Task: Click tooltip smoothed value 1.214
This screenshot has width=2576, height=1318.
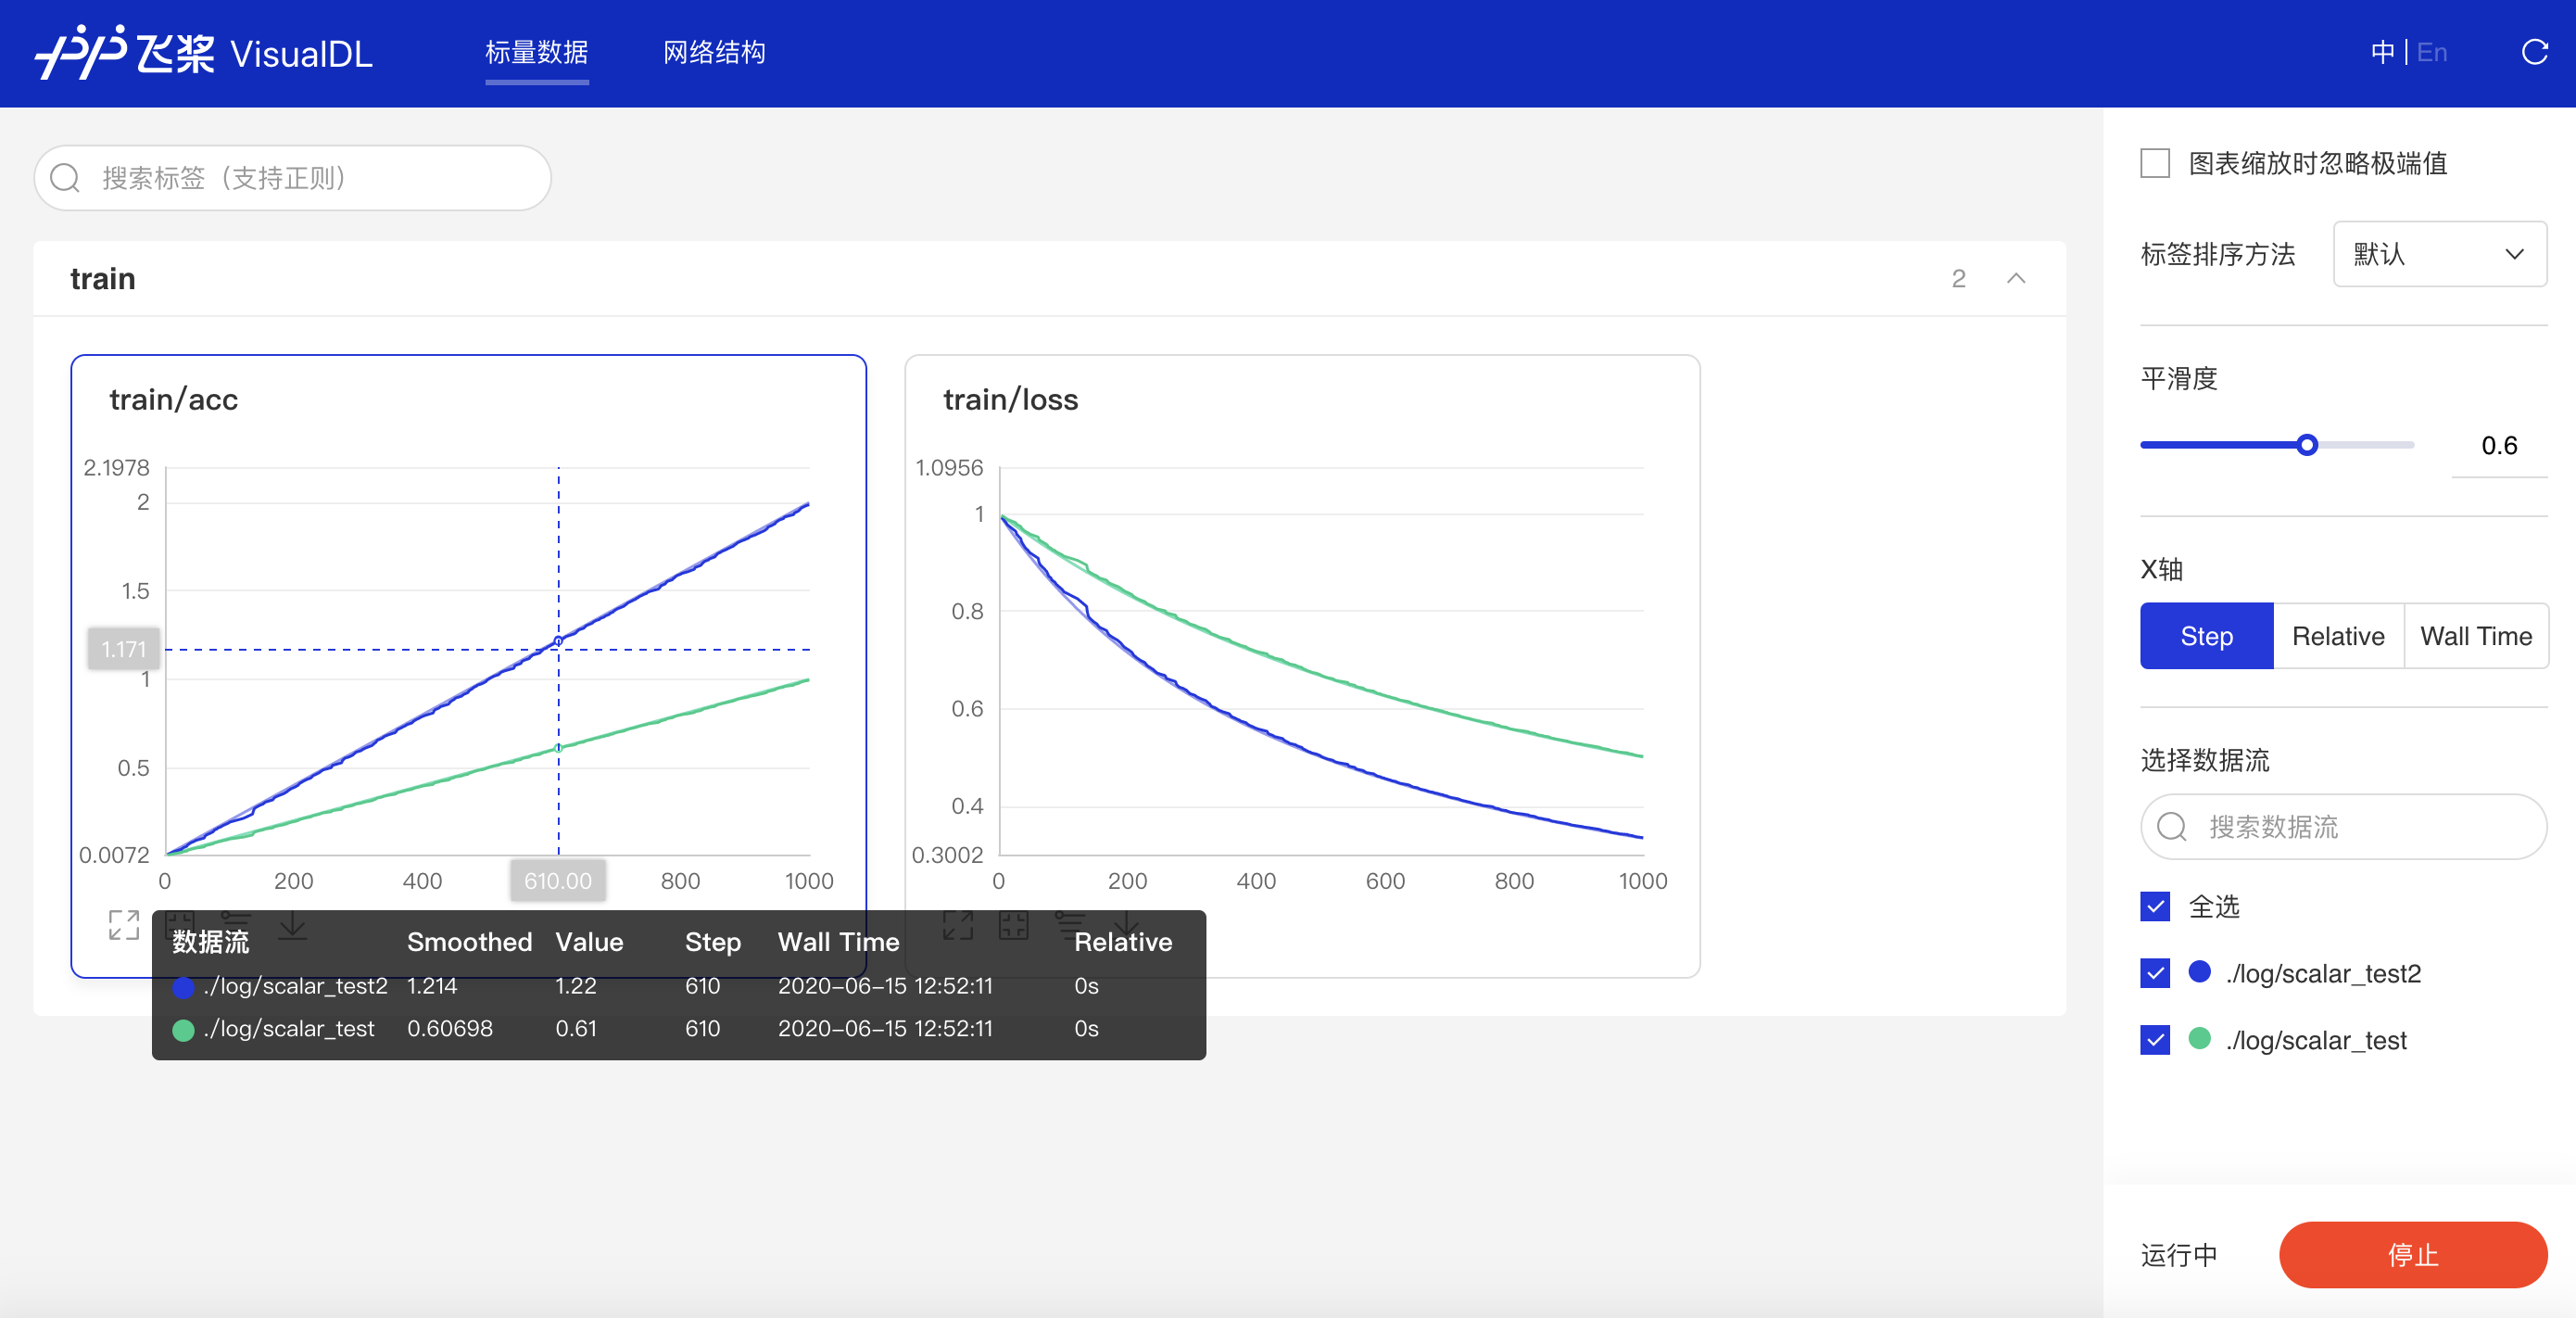Action: [432, 986]
